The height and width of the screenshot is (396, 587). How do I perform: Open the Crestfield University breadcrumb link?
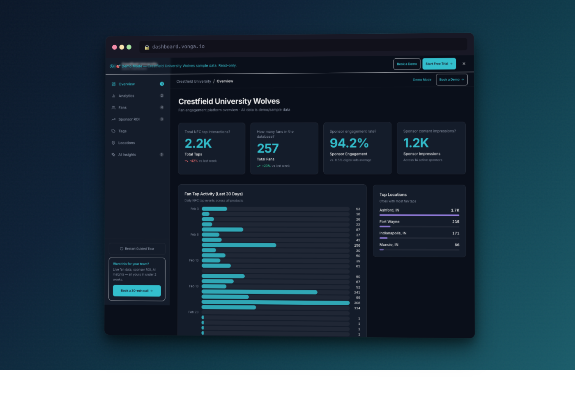click(x=194, y=81)
